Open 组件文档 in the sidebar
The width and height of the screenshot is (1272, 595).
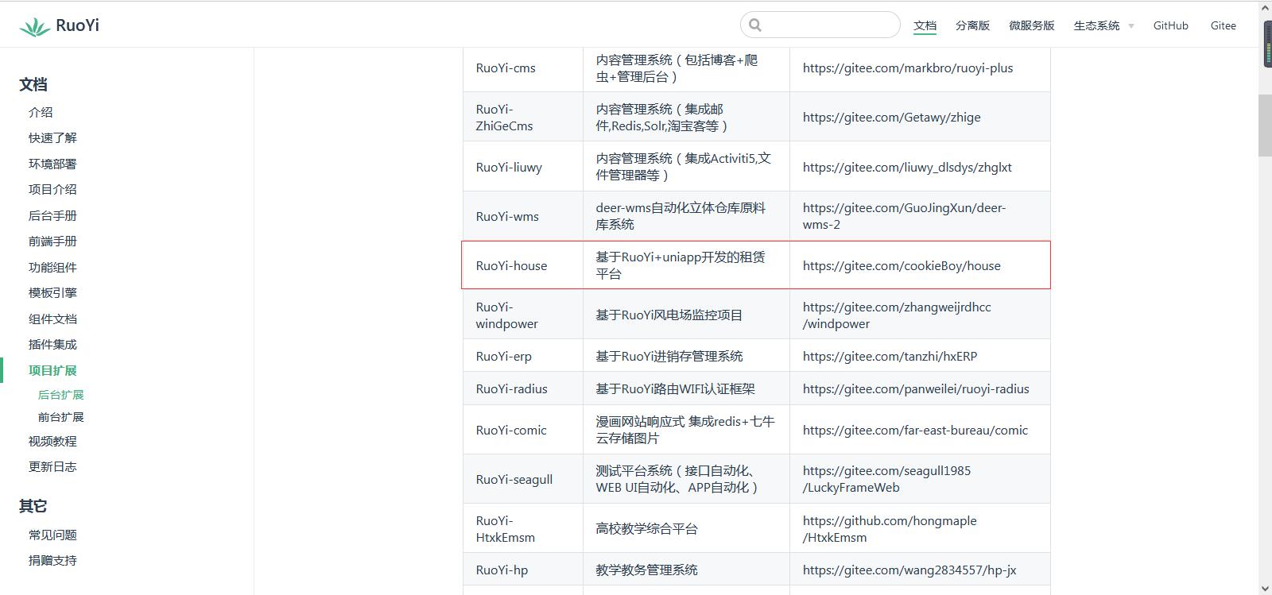pyautogui.click(x=52, y=319)
